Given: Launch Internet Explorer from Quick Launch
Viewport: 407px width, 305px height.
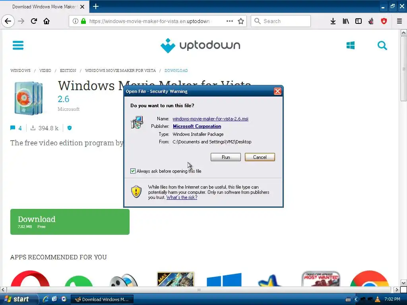Looking at the screenshot, I should point(46,299).
